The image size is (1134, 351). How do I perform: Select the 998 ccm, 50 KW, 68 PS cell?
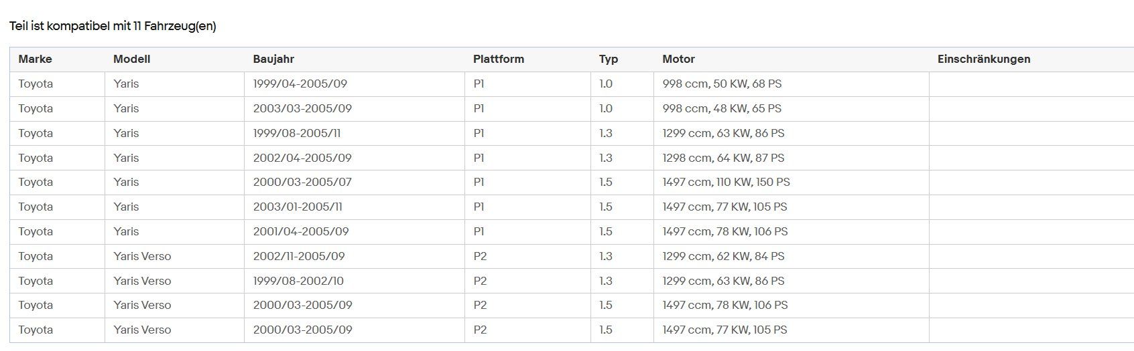tap(722, 84)
